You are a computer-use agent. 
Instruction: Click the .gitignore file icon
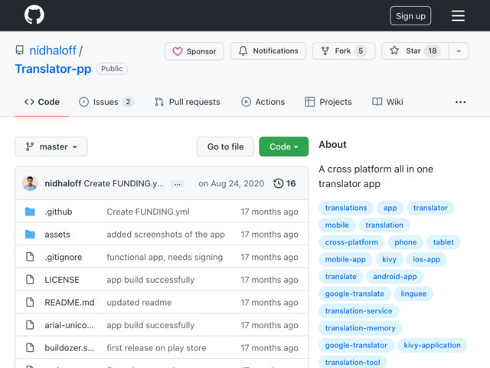[30, 257]
